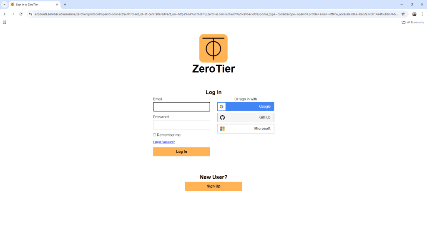
Task: Click the Google logo icon
Action: pos(222,106)
